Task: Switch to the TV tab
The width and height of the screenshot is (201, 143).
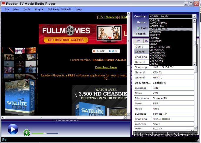Action: click(x=138, y=41)
